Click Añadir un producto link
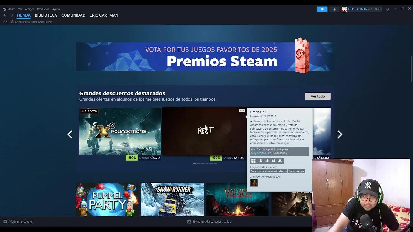 [x=20, y=222]
